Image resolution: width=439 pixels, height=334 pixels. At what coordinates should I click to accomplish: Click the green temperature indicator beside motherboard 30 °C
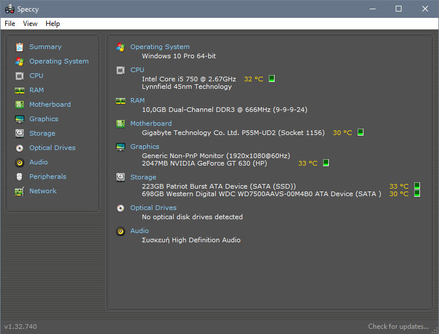tap(361, 132)
